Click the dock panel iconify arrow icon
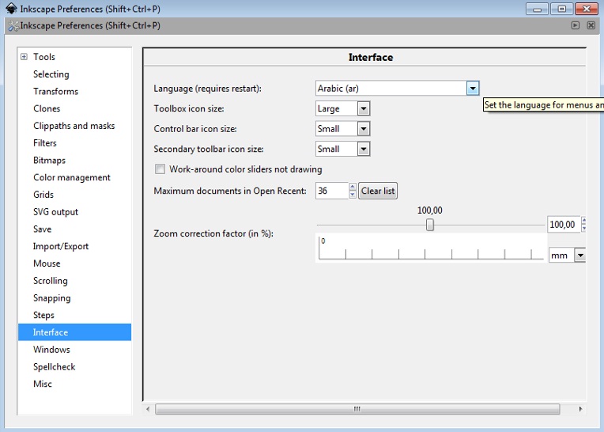604x432 pixels. coord(576,25)
